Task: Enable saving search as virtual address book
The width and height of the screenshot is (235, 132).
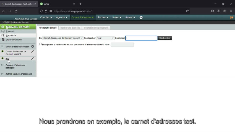Action: (40, 44)
